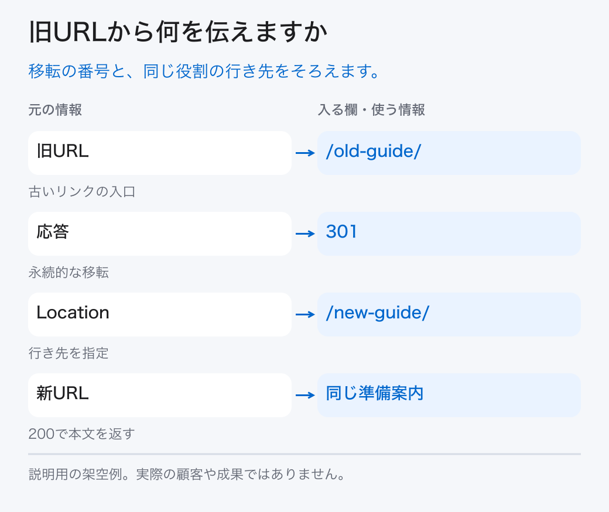
Task: Click the 新URL source box
Action: pos(160,395)
